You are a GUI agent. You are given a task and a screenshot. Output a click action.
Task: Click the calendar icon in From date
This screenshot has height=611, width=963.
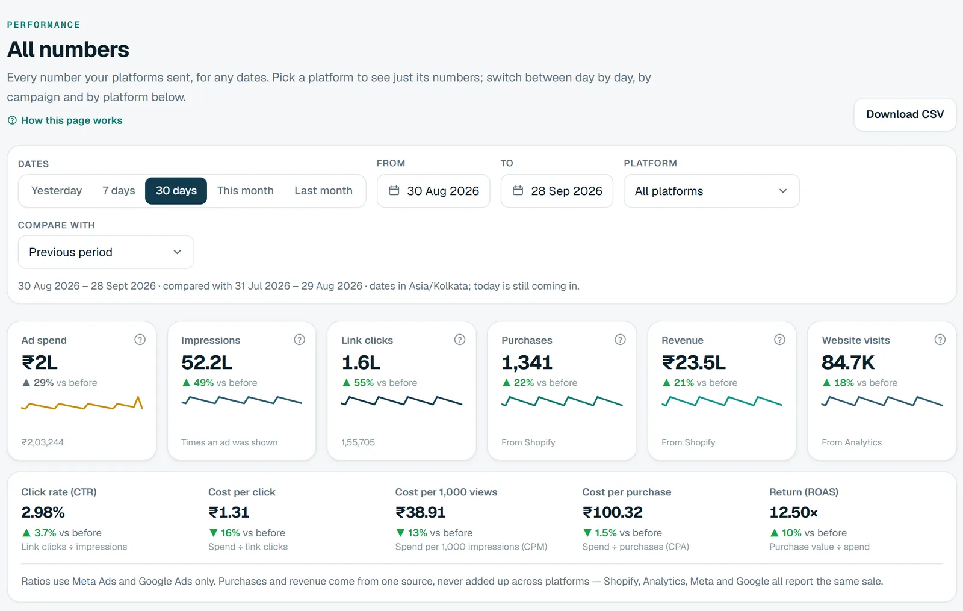[x=394, y=191]
